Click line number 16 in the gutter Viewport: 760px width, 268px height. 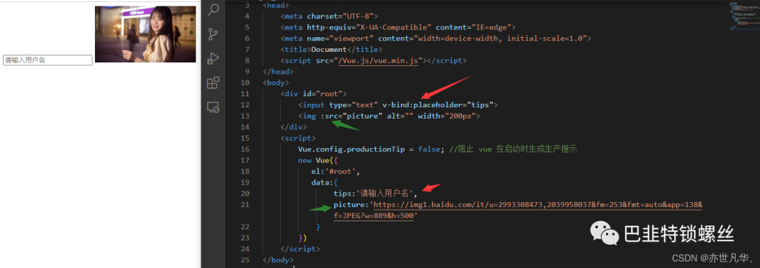[x=245, y=149]
